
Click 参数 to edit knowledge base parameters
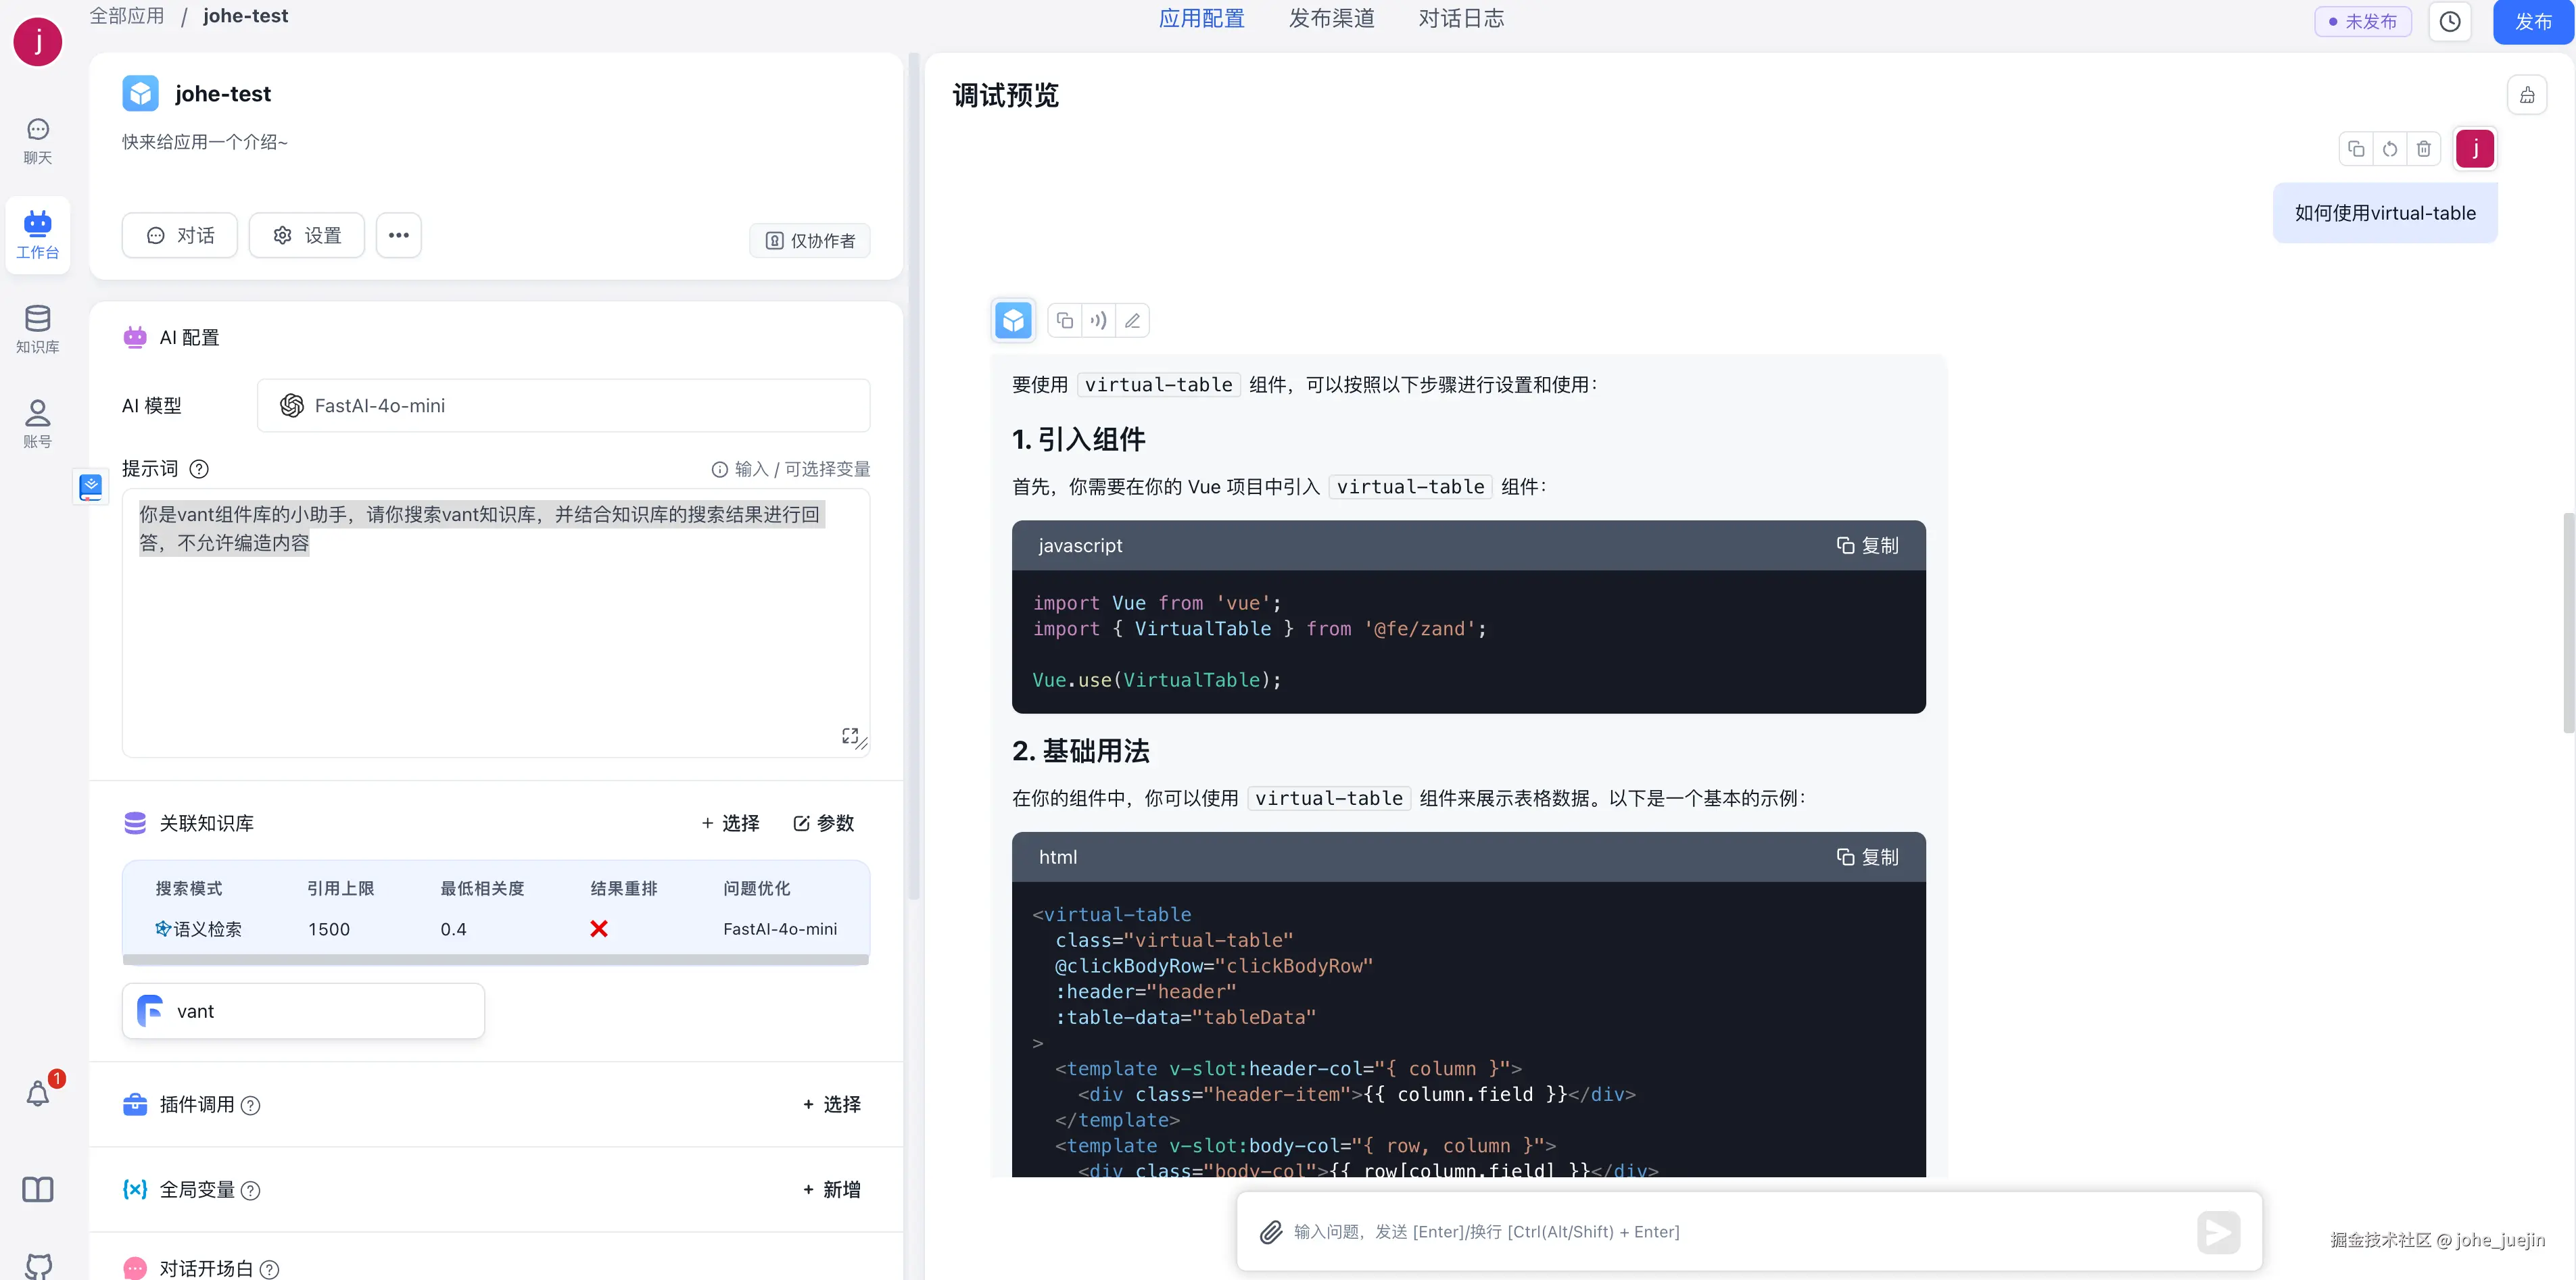[824, 823]
